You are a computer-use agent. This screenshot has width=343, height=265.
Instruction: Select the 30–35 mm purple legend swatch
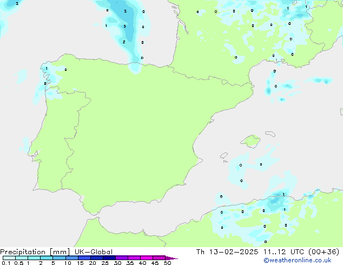122,258
